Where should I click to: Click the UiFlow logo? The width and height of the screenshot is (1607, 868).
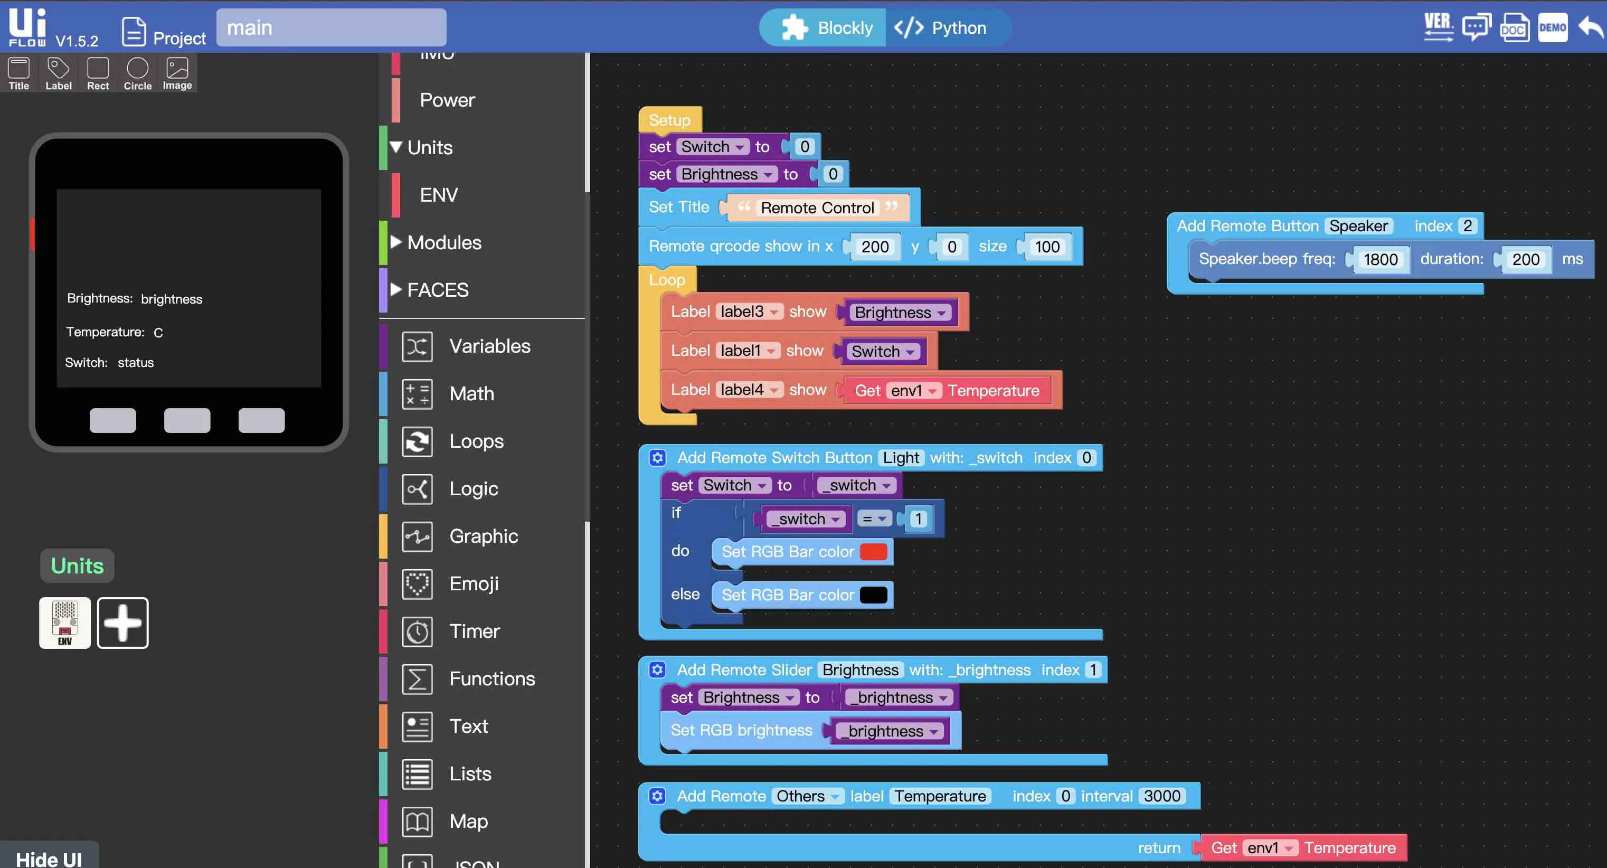(27, 27)
